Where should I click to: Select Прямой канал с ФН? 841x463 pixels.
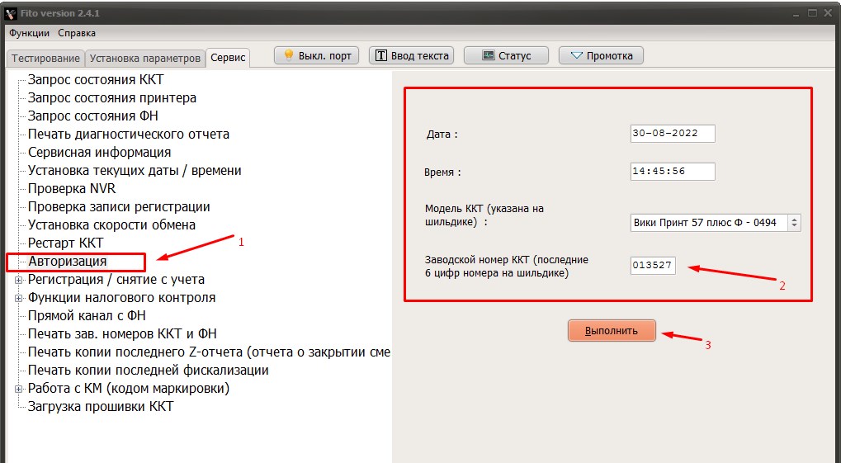click(x=87, y=315)
